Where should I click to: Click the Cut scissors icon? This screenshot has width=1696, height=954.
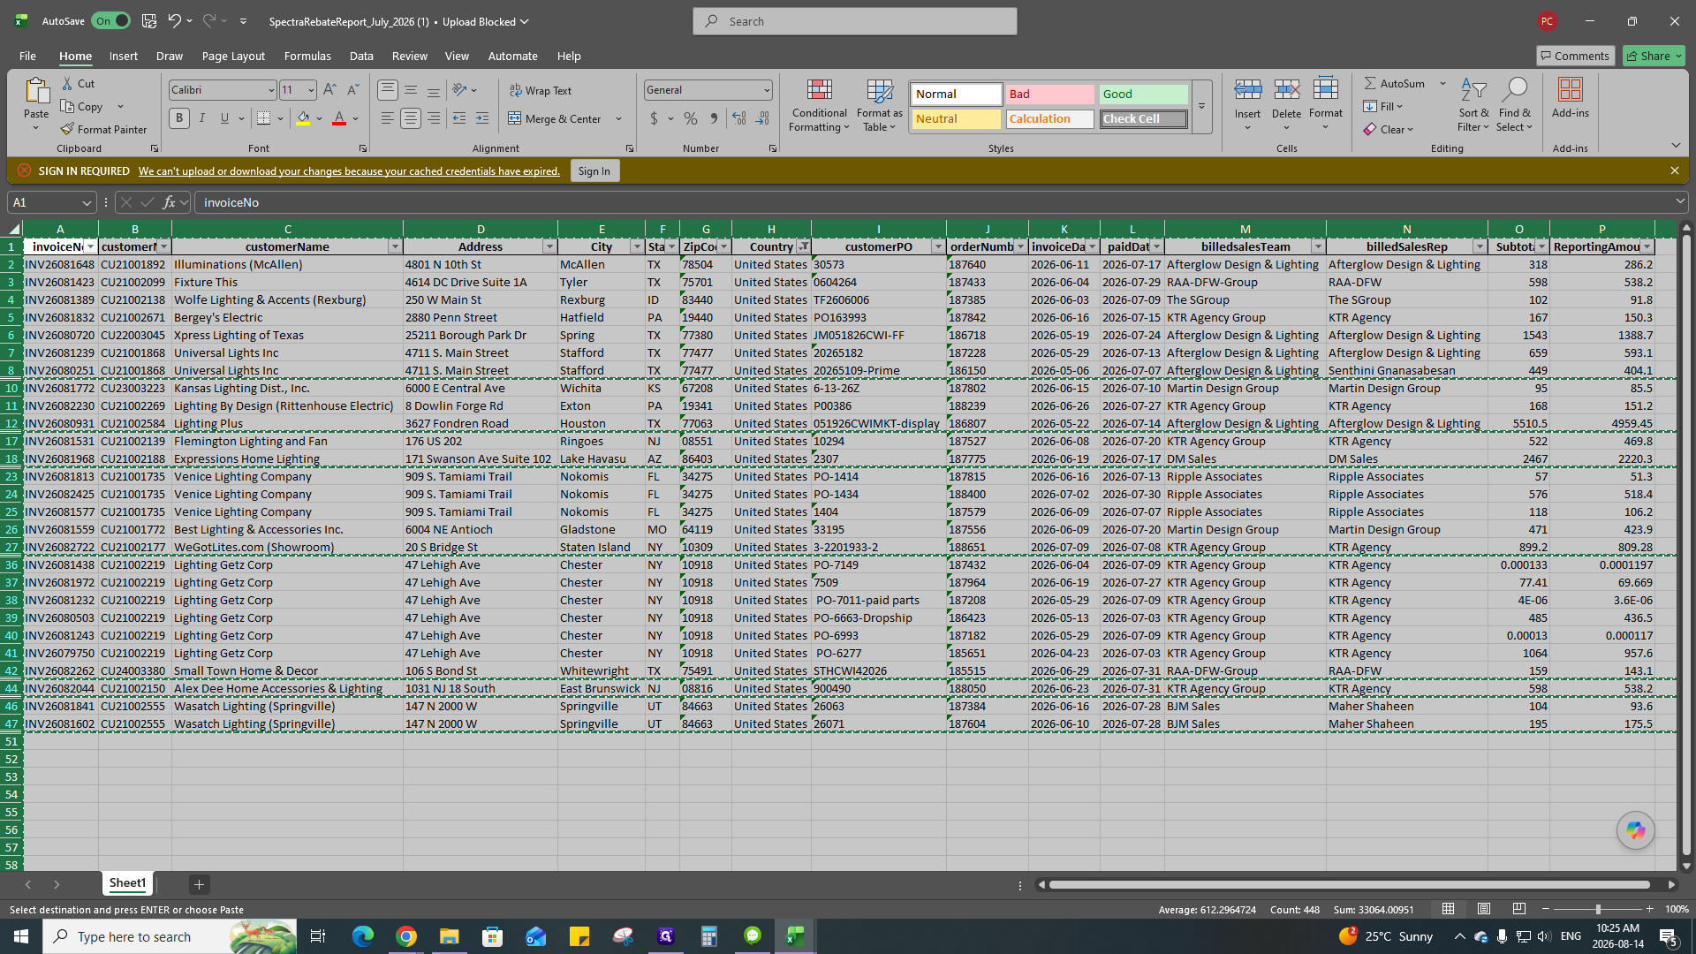[x=68, y=83]
